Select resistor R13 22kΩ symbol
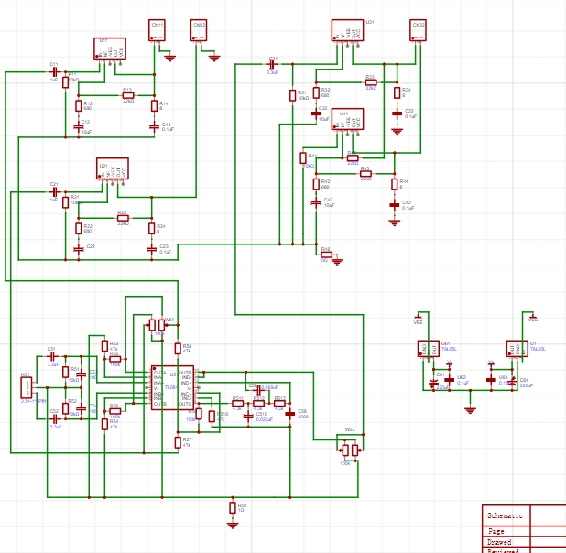The height and width of the screenshot is (553, 566). pos(128,95)
